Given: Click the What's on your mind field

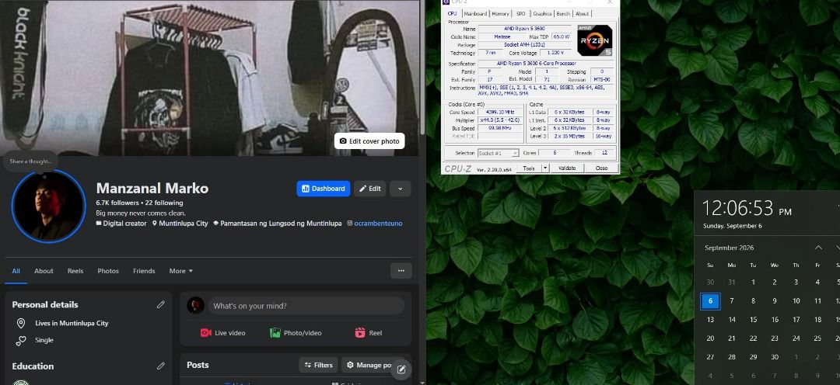Looking at the screenshot, I should tap(306, 306).
